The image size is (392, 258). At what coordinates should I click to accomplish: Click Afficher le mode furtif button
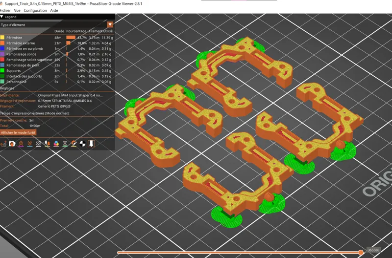coord(18,132)
